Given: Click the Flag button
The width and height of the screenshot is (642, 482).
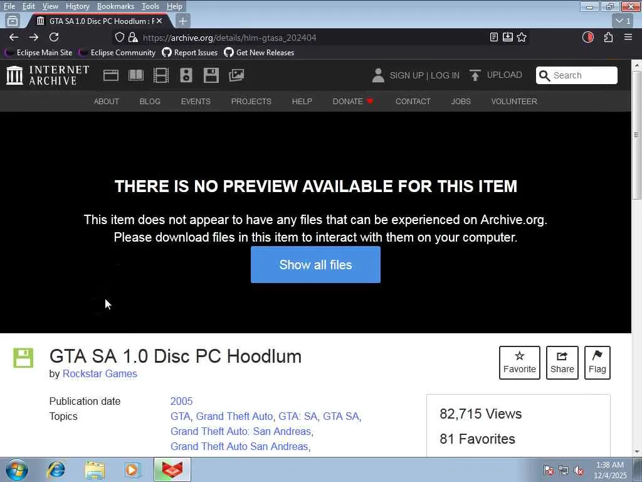Looking at the screenshot, I should coord(597,362).
